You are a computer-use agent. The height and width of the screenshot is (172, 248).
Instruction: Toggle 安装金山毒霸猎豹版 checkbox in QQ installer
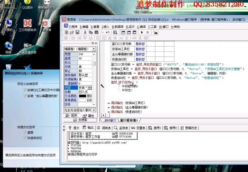tap(25, 96)
